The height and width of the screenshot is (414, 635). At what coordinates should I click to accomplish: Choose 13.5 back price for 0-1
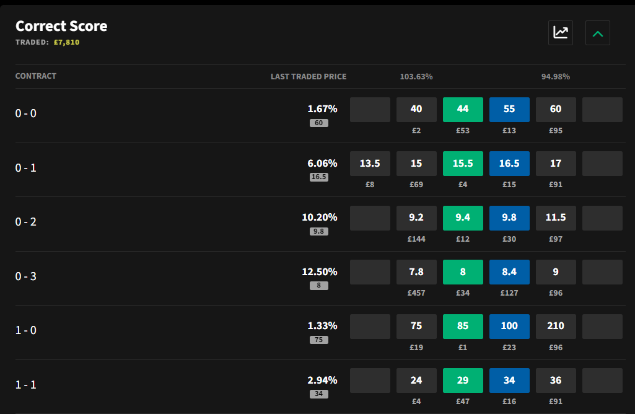click(370, 164)
